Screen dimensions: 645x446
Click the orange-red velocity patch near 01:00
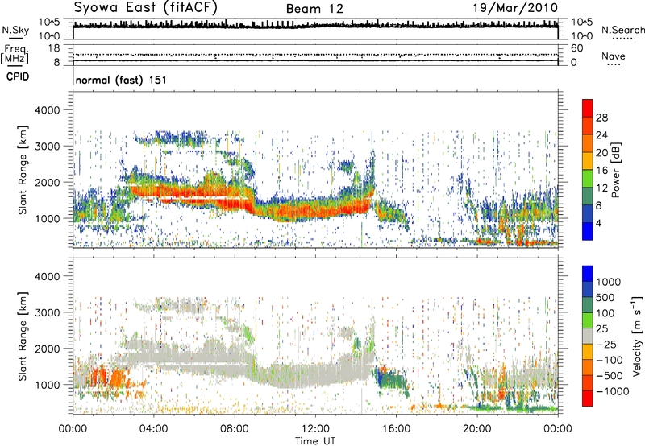click(x=100, y=377)
